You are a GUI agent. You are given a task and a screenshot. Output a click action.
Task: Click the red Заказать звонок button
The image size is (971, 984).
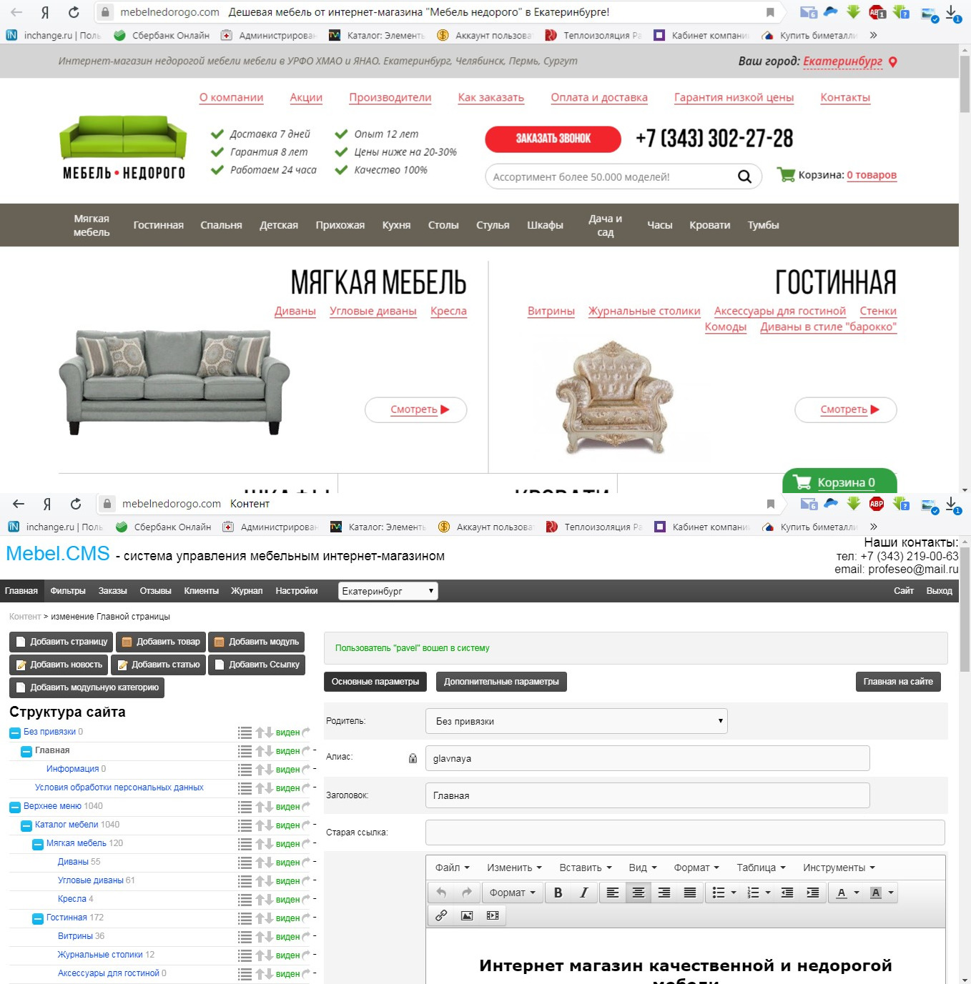point(553,139)
